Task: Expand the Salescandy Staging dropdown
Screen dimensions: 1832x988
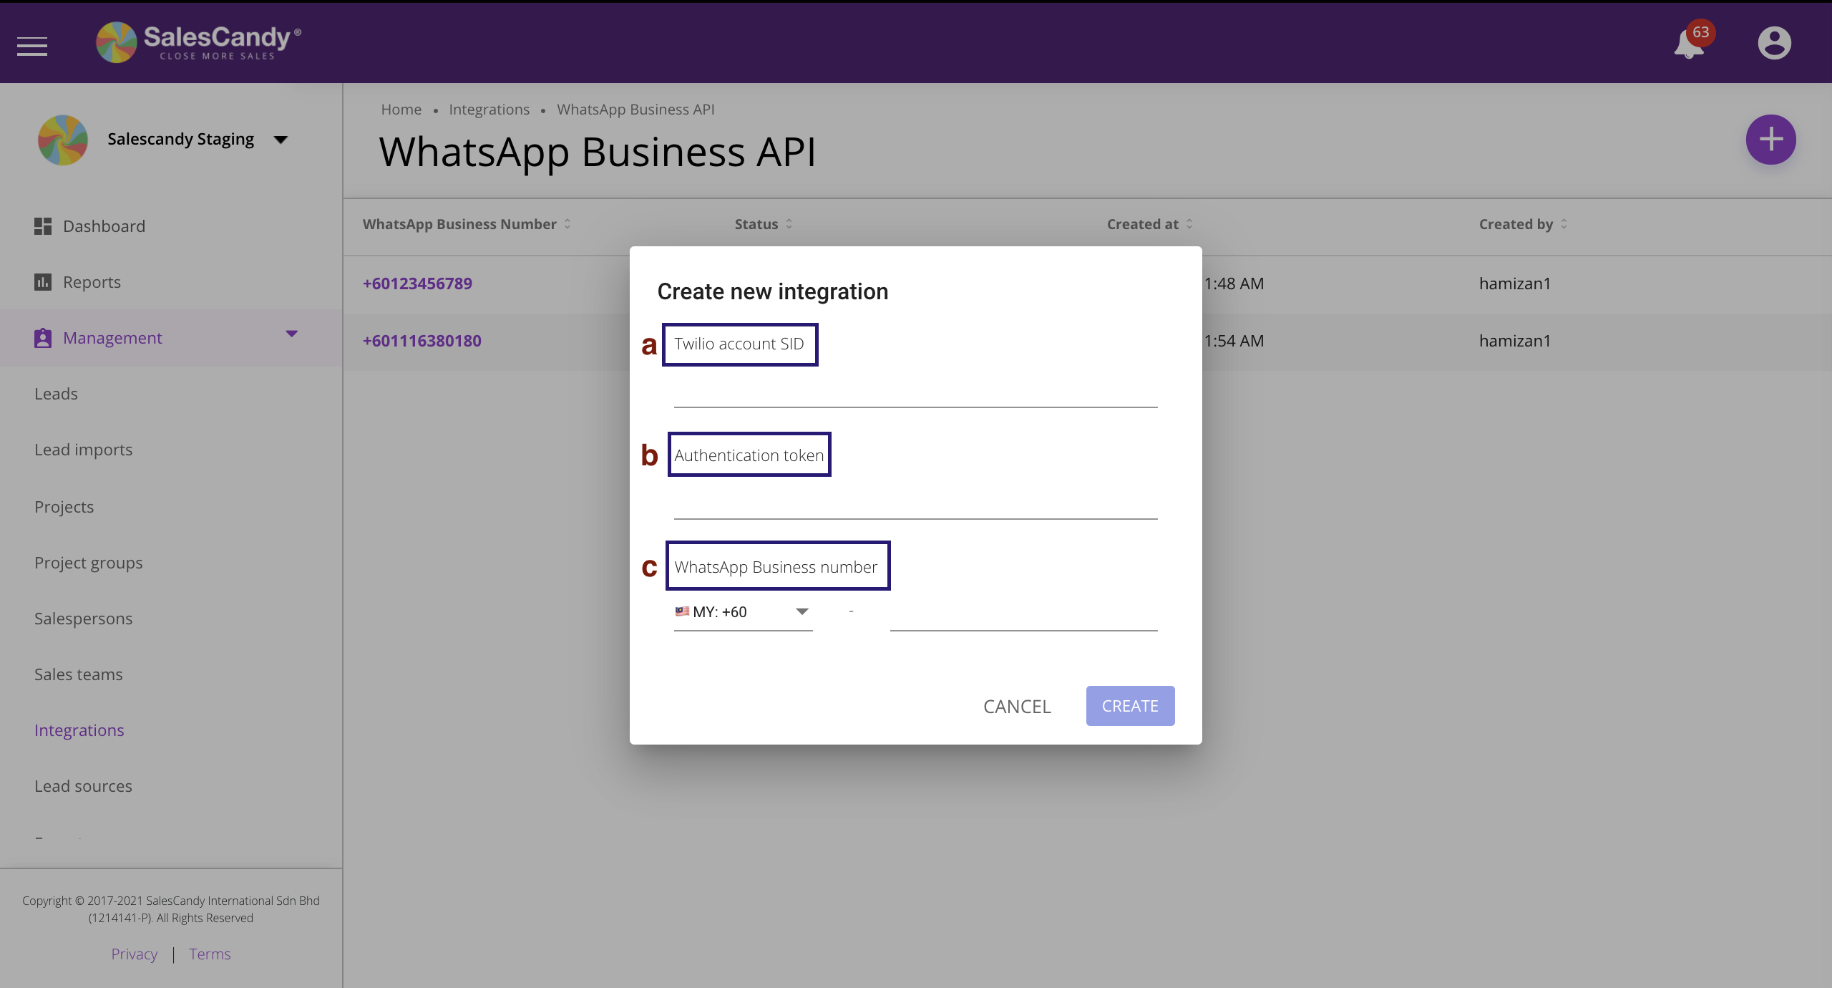Action: click(x=281, y=137)
